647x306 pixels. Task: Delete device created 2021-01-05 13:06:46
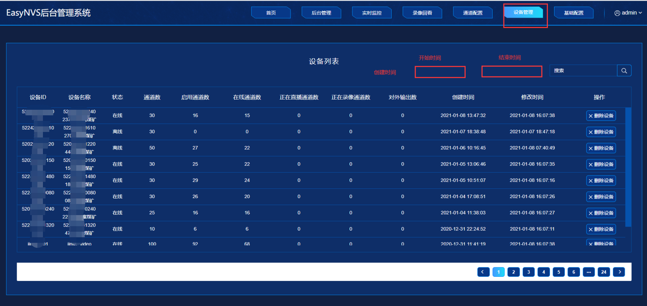tap(601, 164)
